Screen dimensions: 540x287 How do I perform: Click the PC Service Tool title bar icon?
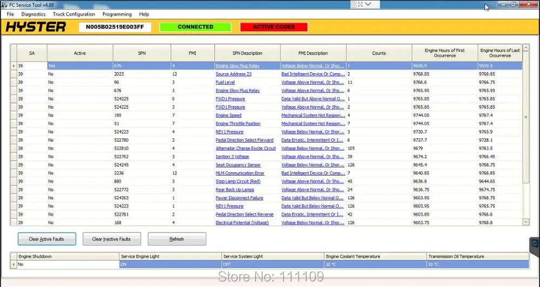click(4, 5)
